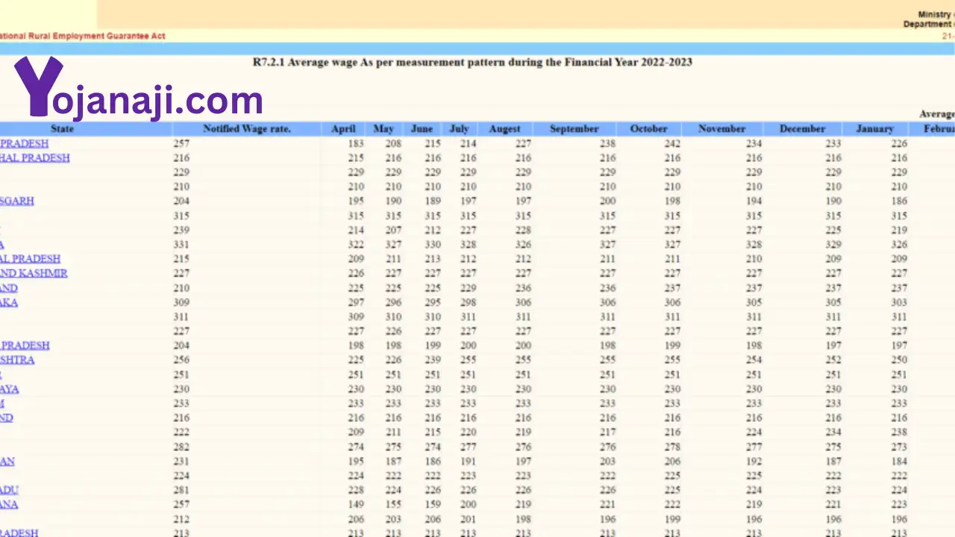Select the October column header
This screenshot has height=537, width=955.
tap(648, 129)
